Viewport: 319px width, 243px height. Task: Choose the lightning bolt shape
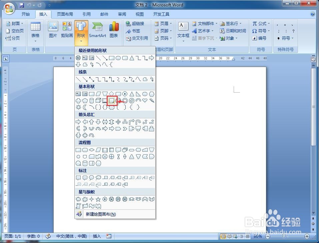pyautogui.click(x=152, y=100)
